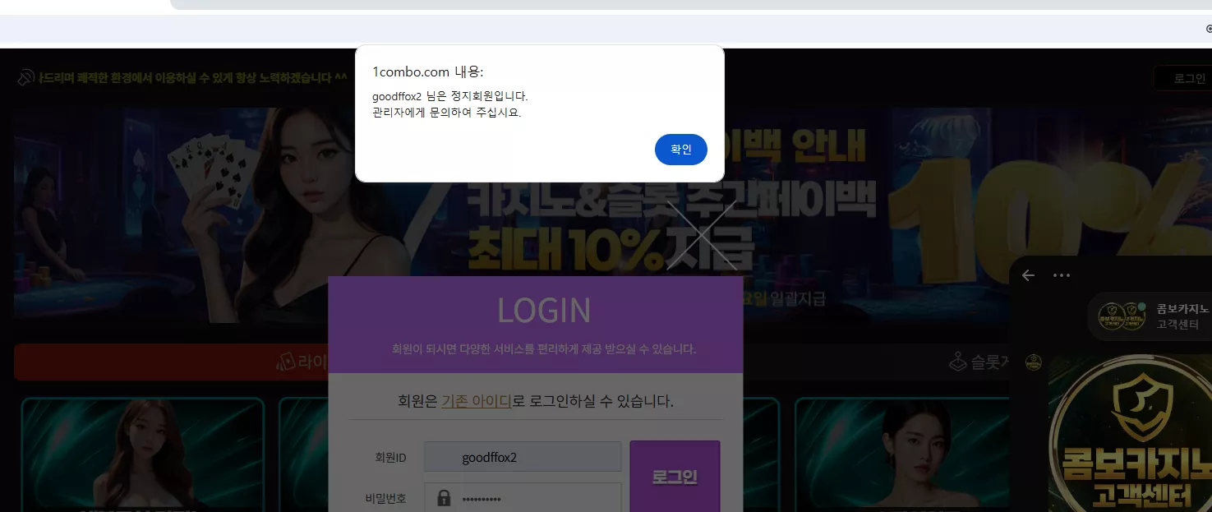The height and width of the screenshot is (512, 1212).
Task: Open the first game card under the 라이브 tab
Action: (142, 454)
